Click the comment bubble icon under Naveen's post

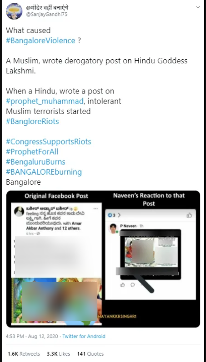click(x=133, y=284)
